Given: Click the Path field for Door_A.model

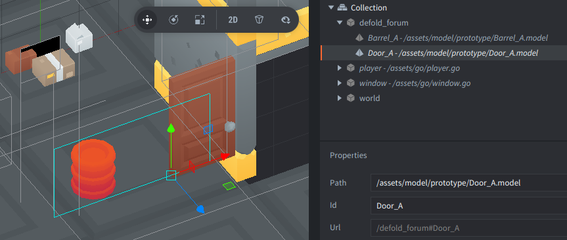Looking at the screenshot, I should [468, 182].
